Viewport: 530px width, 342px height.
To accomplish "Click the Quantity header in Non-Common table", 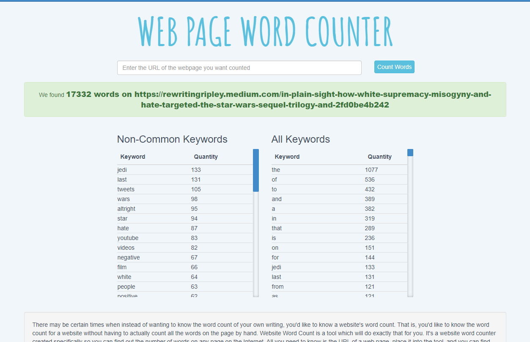I will pyautogui.click(x=206, y=157).
